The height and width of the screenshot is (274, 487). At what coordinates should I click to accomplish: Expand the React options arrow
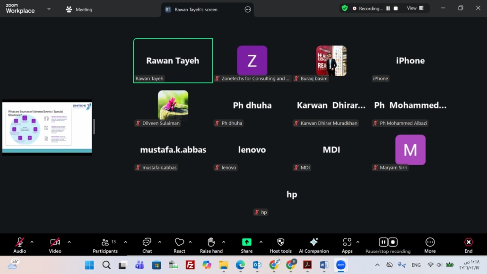pyautogui.click(x=190, y=242)
